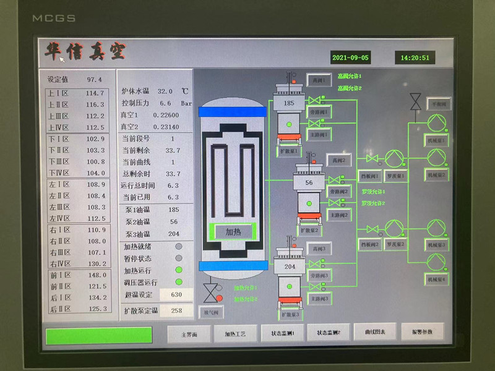Screen dimensions: 495x371
Task: Click the 罗茨泵2 button
Action: [396, 244]
